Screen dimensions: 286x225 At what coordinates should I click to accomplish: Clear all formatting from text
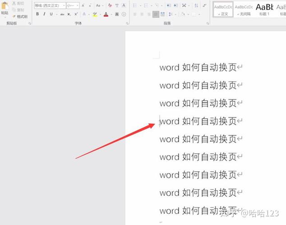(x=110, y=5)
